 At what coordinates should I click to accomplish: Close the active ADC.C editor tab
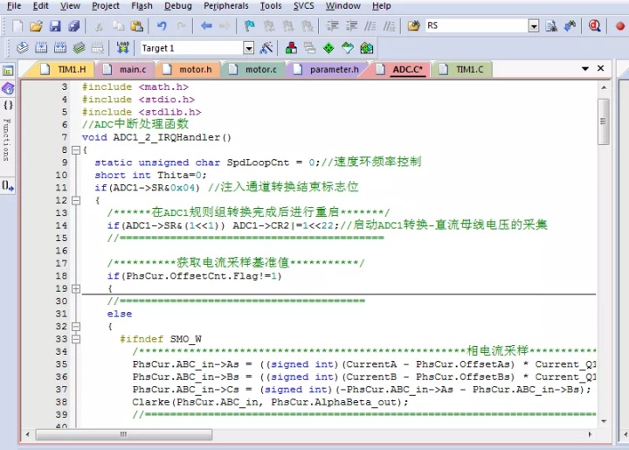point(600,68)
